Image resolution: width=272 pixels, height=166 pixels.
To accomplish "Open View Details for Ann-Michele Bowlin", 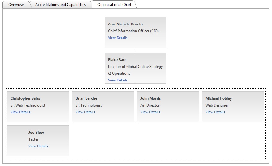I will tap(118, 38).
